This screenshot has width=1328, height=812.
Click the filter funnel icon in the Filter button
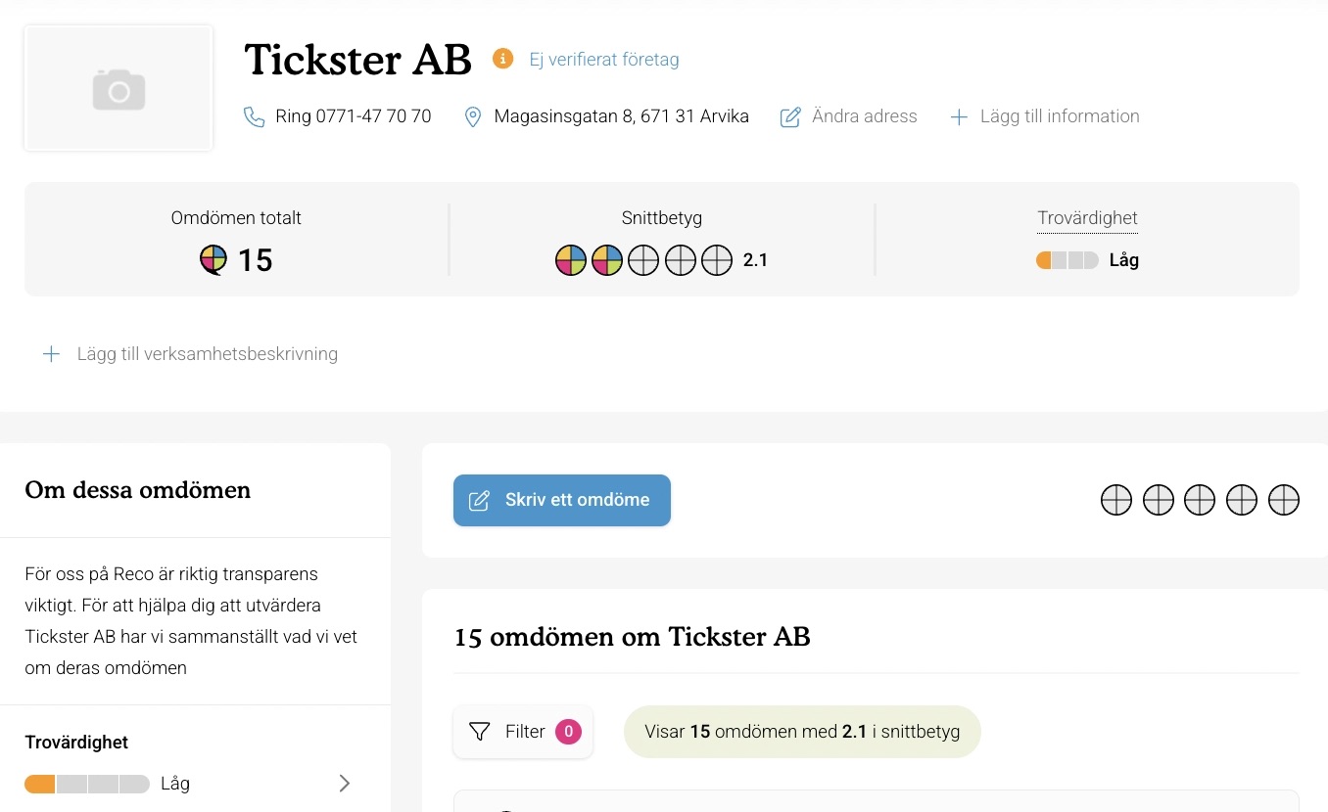(480, 731)
